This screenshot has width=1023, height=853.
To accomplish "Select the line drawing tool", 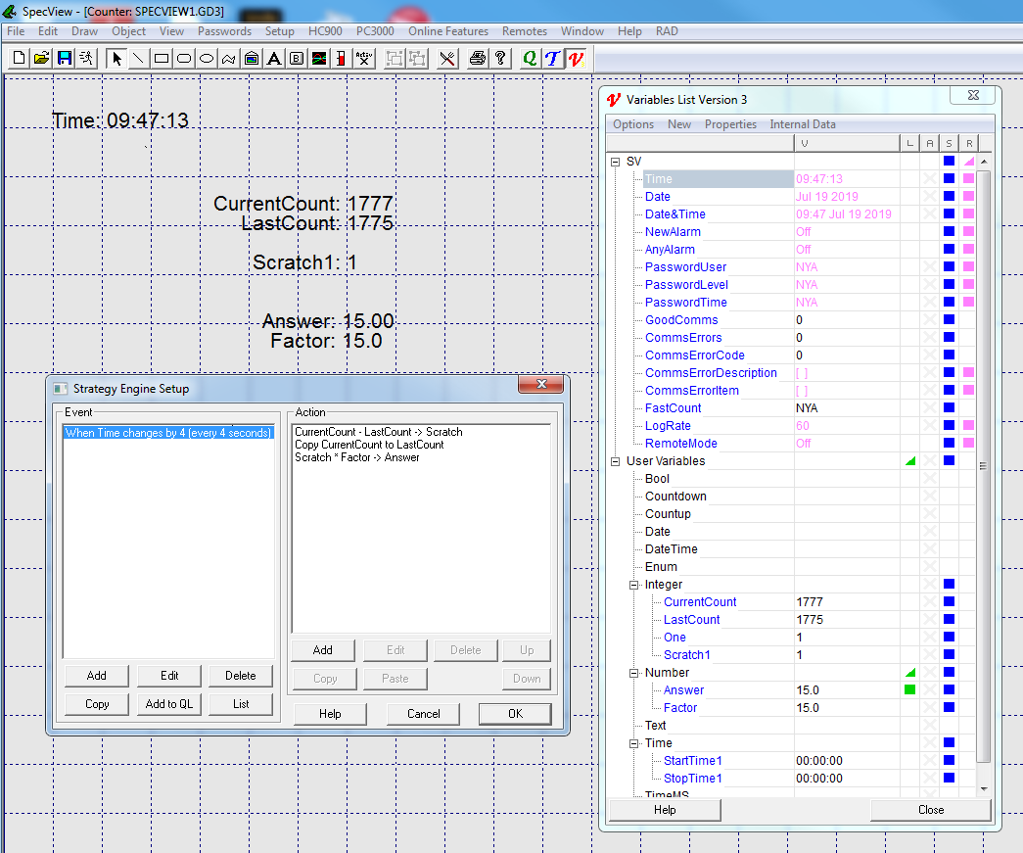I will click(x=137, y=58).
